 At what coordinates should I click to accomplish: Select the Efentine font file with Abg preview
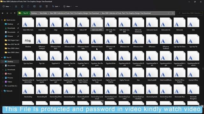point(28,41)
